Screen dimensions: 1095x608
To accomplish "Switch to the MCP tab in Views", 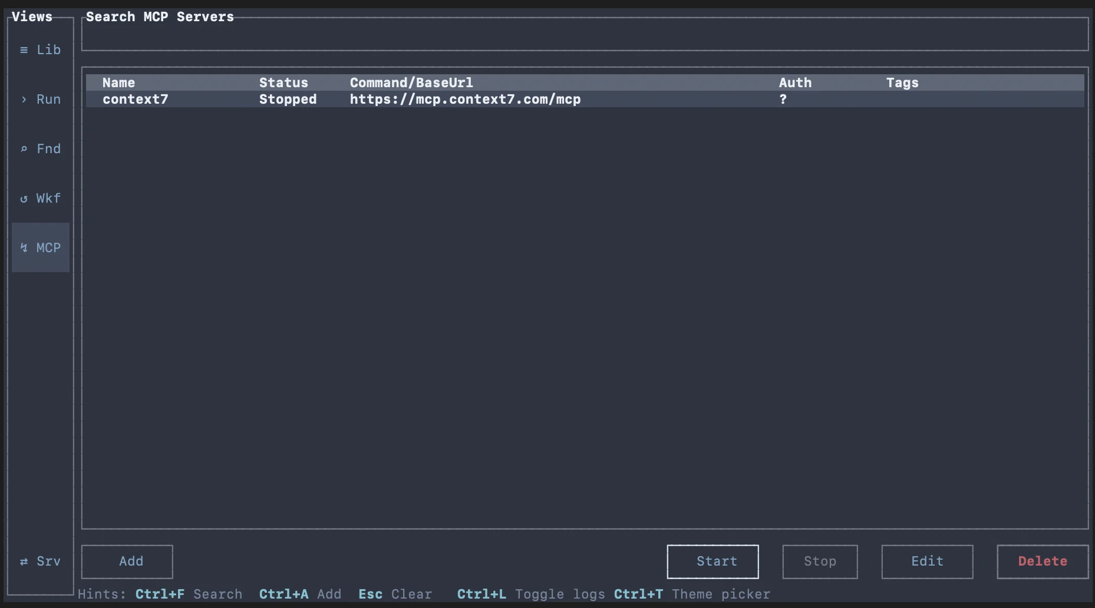I will [40, 247].
